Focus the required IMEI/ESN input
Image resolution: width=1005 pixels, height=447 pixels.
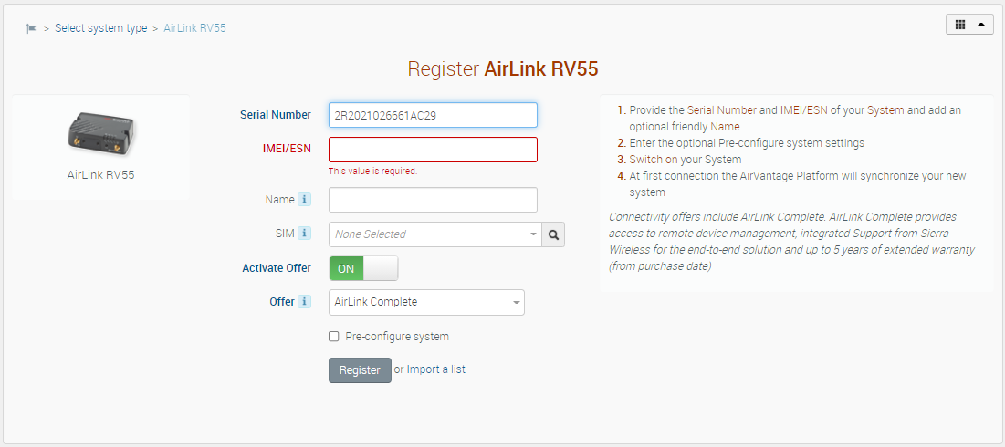coord(433,150)
